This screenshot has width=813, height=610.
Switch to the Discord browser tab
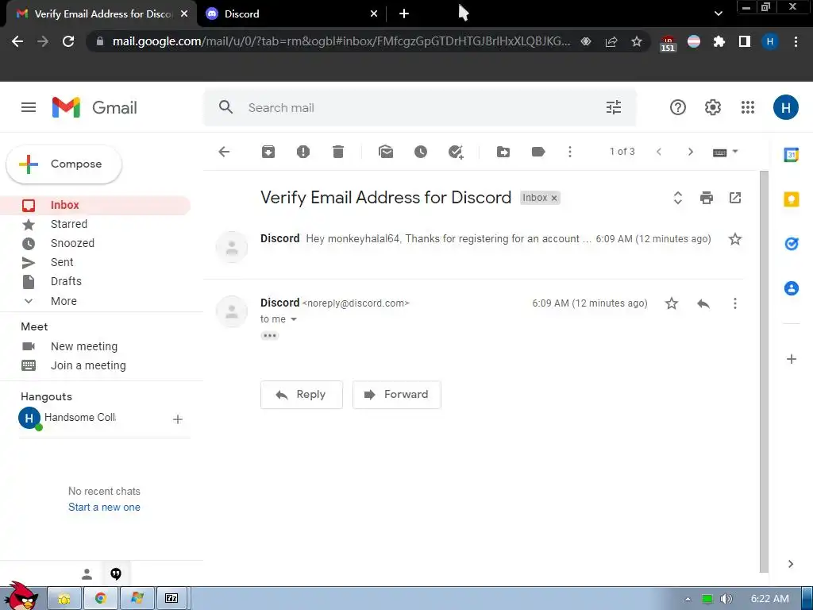[292, 14]
